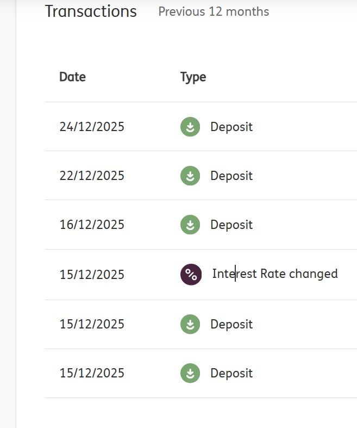Select the deposit icon for 16/12/2025
This screenshot has height=428, width=357.
tap(190, 225)
